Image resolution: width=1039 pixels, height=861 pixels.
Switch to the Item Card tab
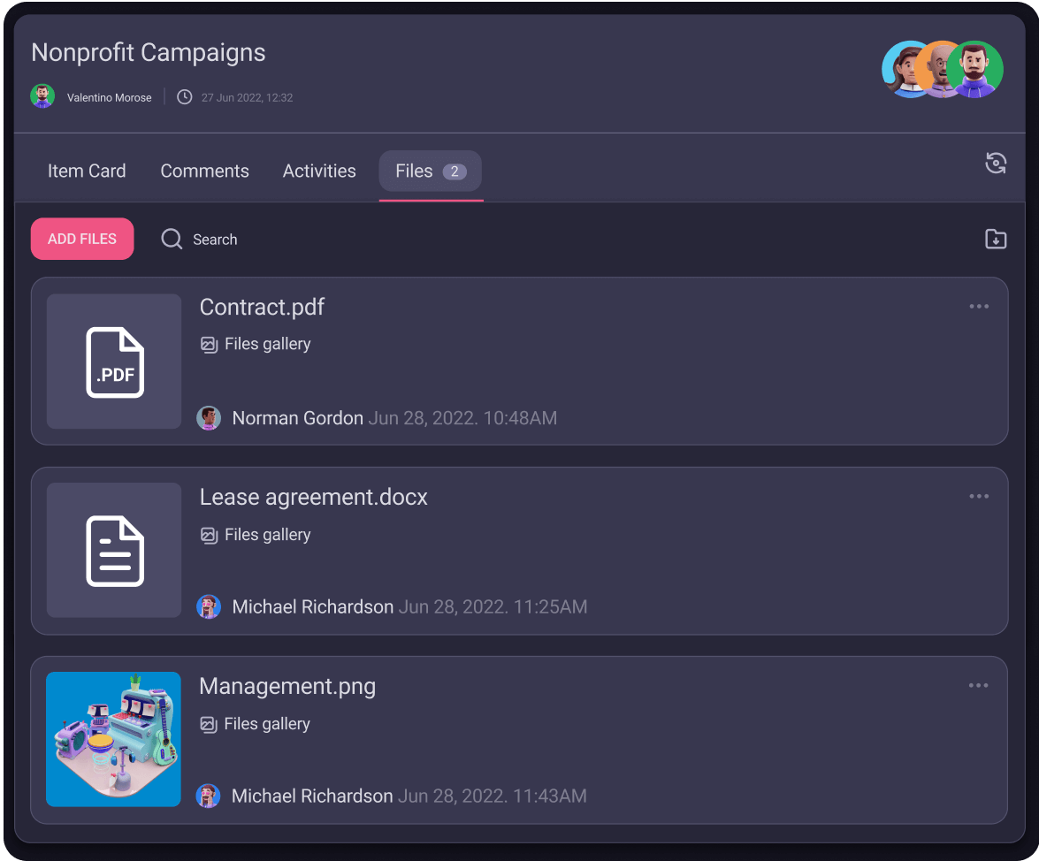click(87, 171)
